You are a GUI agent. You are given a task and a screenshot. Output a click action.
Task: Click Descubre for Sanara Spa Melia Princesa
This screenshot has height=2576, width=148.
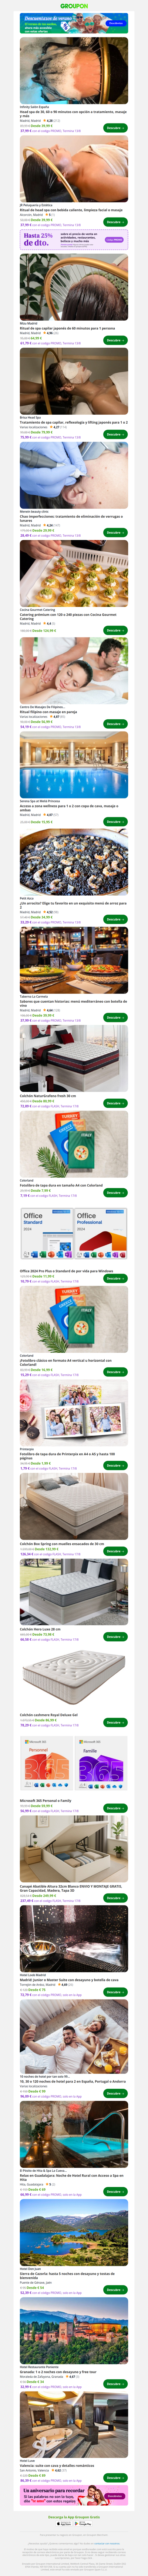point(115,822)
